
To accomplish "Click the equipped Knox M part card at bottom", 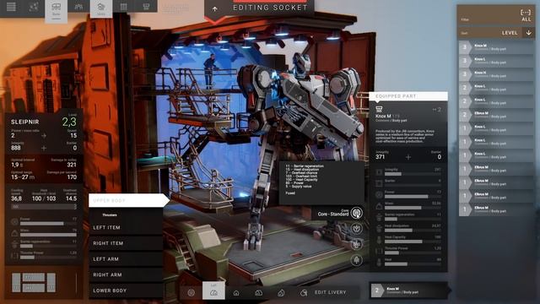I will (x=410, y=290).
